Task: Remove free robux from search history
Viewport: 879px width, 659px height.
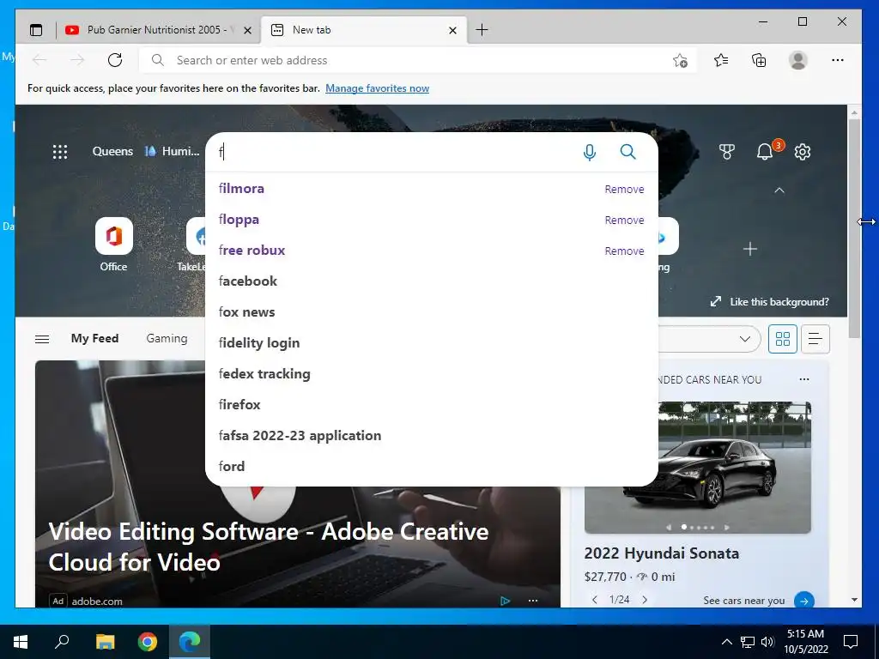Action: point(624,251)
